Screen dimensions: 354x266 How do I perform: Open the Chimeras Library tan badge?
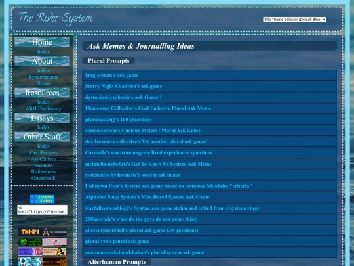click(54, 252)
